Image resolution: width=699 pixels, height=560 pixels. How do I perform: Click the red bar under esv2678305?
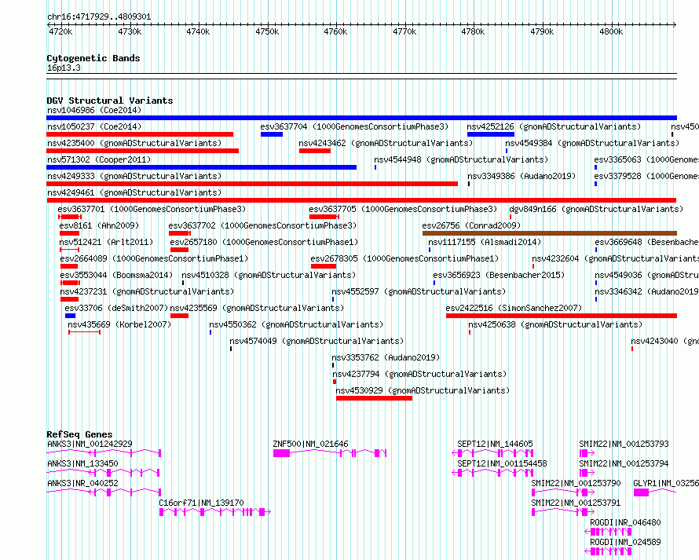(x=324, y=266)
